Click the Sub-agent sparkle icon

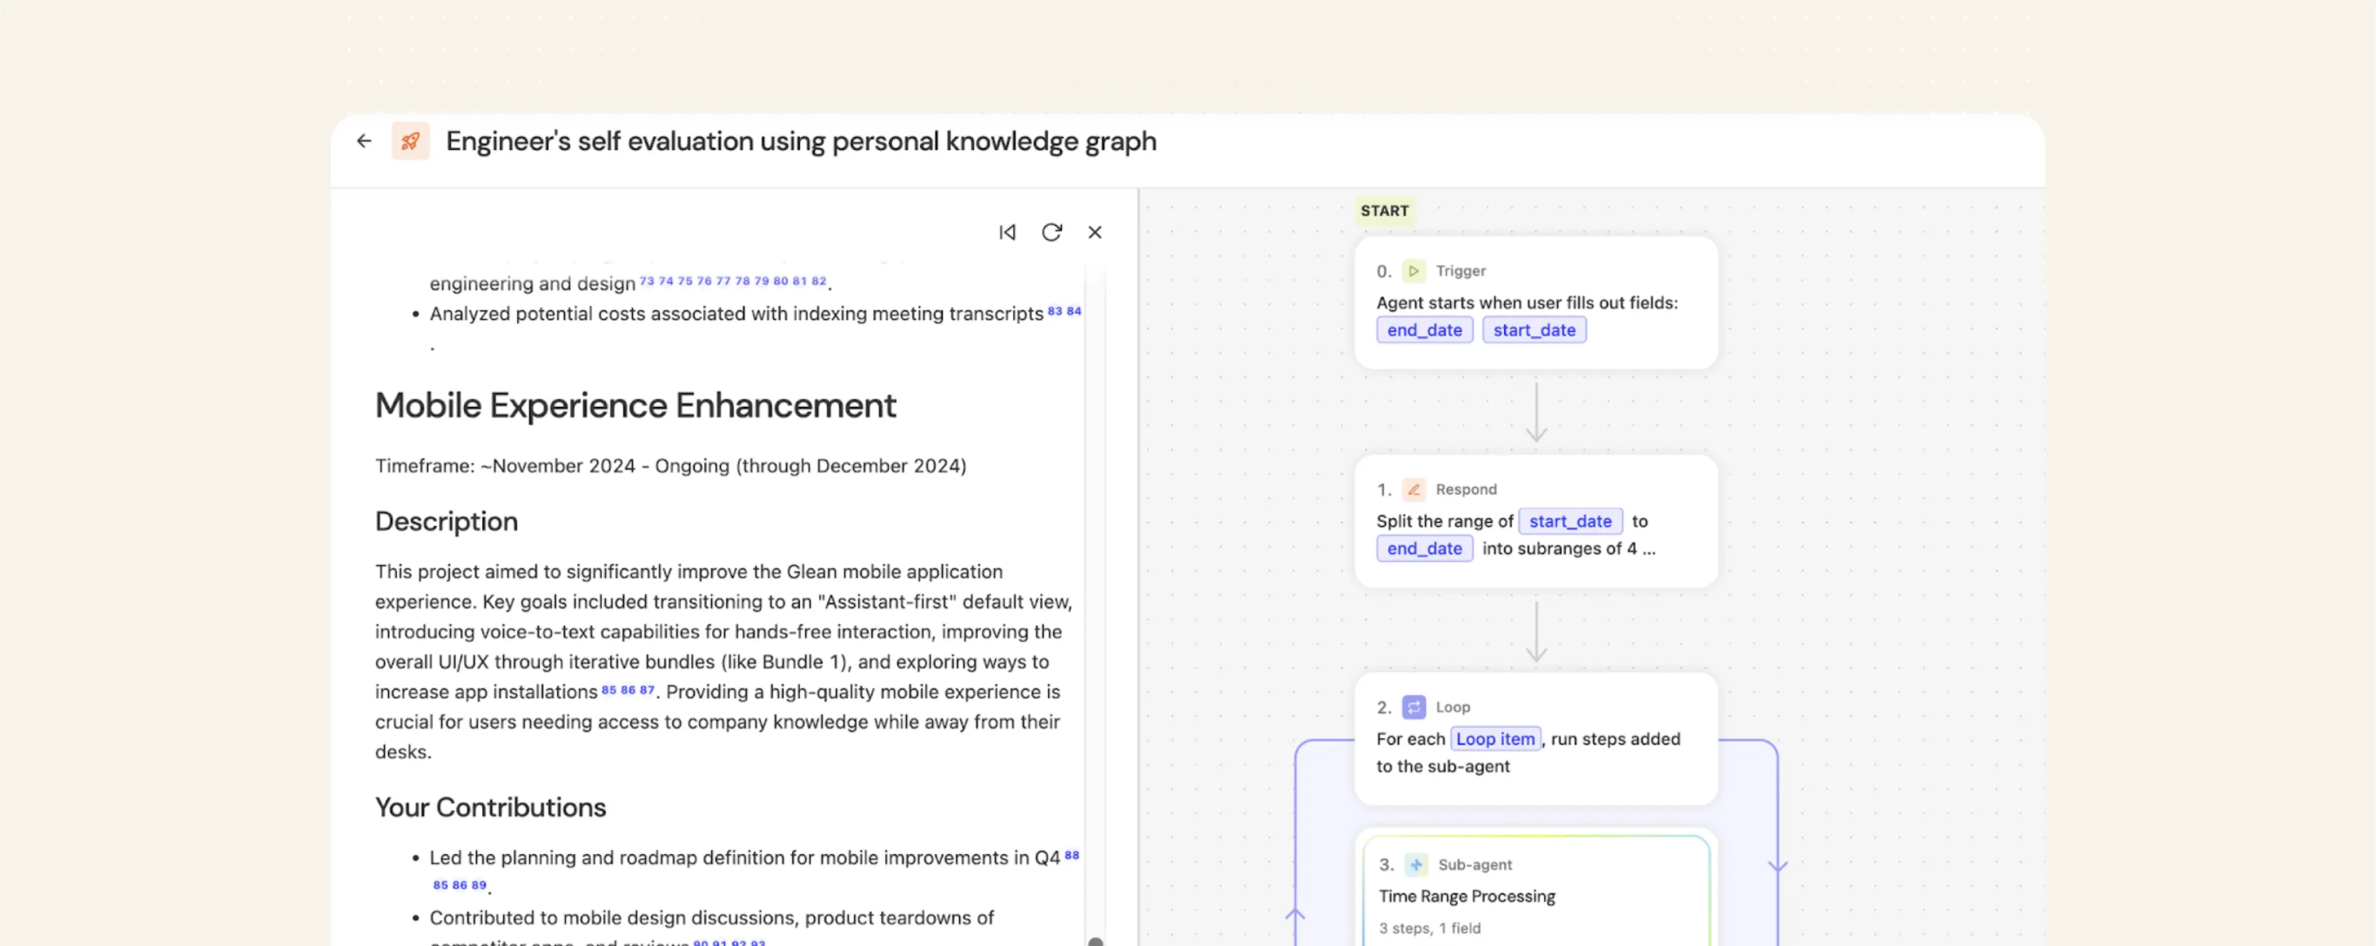(x=1416, y=865)
